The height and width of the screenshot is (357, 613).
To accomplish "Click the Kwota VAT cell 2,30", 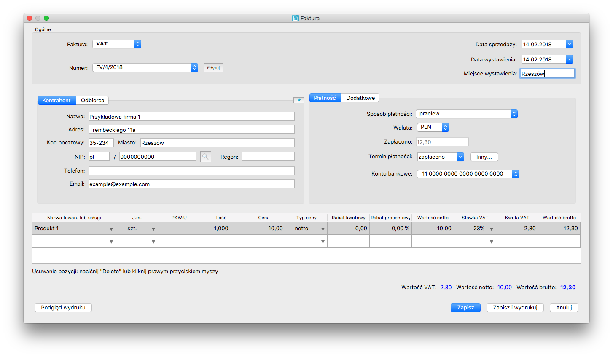I will pyautogui.click(x=517, y=228).
